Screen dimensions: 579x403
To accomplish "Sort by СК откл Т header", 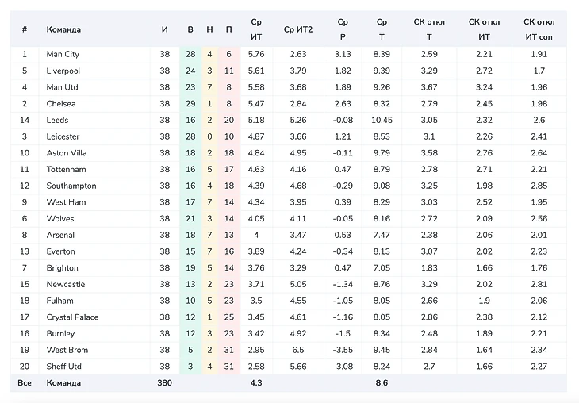I will pyautogui.click(x=429, y=30).
